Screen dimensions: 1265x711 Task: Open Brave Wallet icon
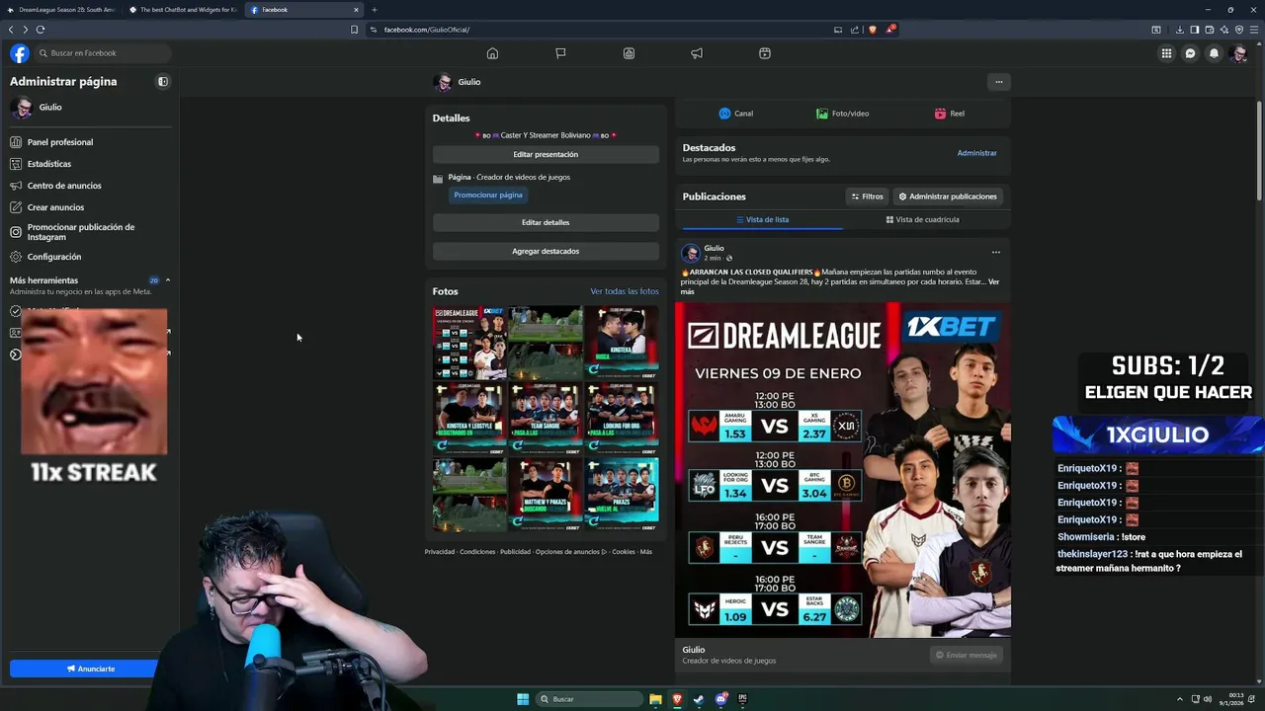1210,30
